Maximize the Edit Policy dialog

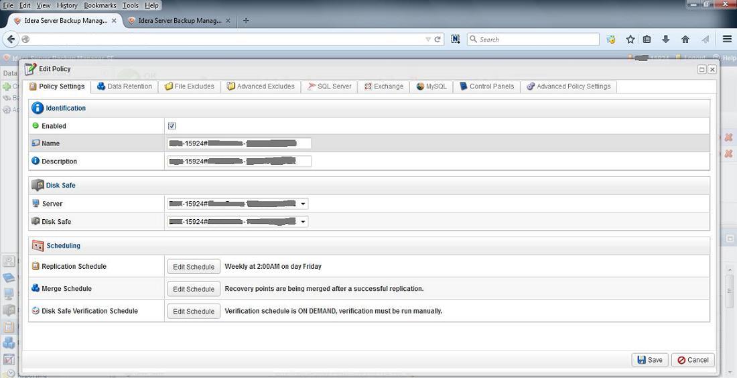tap(701, 70)
